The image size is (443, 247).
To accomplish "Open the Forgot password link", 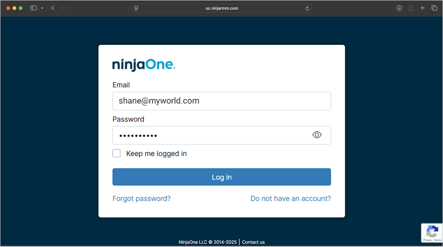I will [x=142, y=199].
